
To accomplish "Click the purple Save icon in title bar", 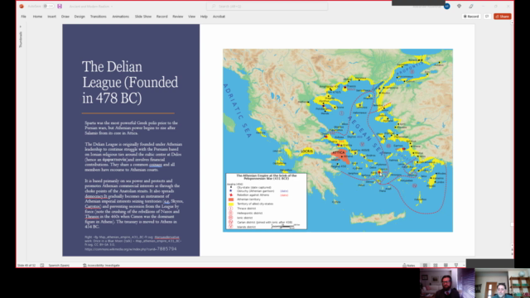I will click(x=60, y=6).
